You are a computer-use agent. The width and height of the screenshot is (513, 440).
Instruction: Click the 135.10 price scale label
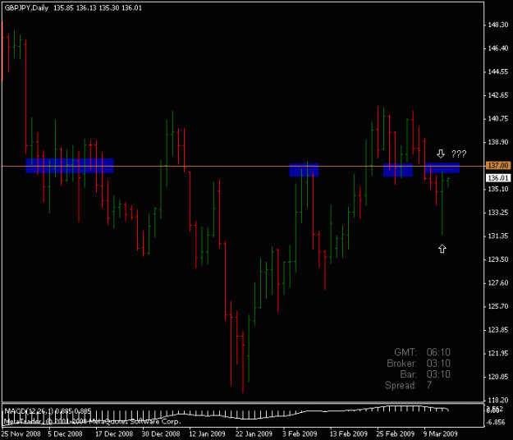498,189
